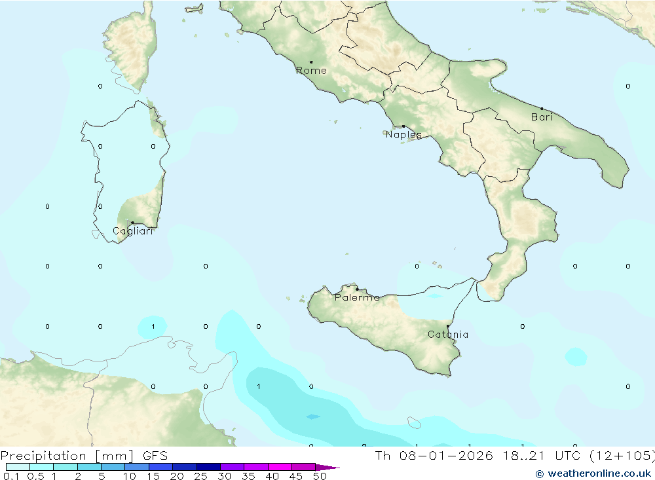The height and width of the screenshot is (480, 655).
Task: Pick the legend swatch between 45 and 50
Action: coord(304,467)
